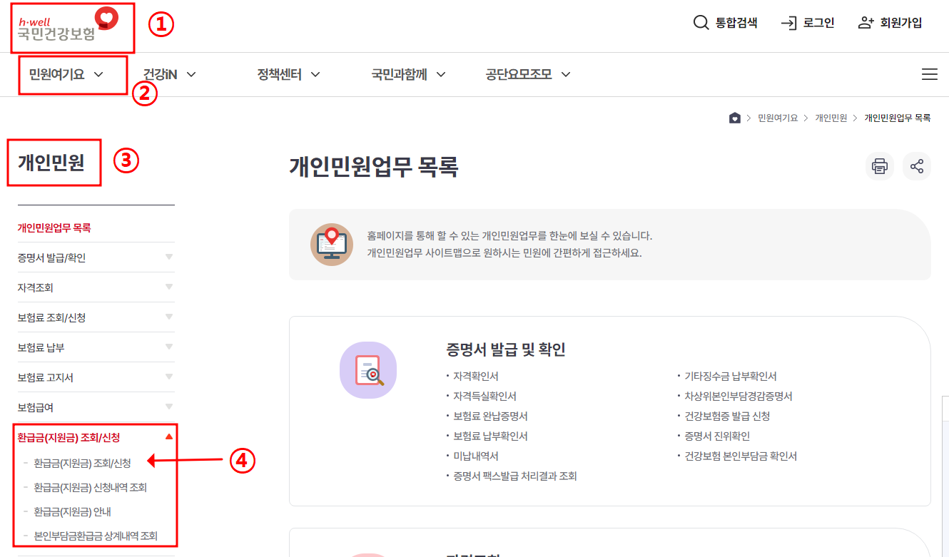The width and height of the screenshot is (949, 557).
Task: Click the 회원가입 person icon
Action: [x=864, y=22]
